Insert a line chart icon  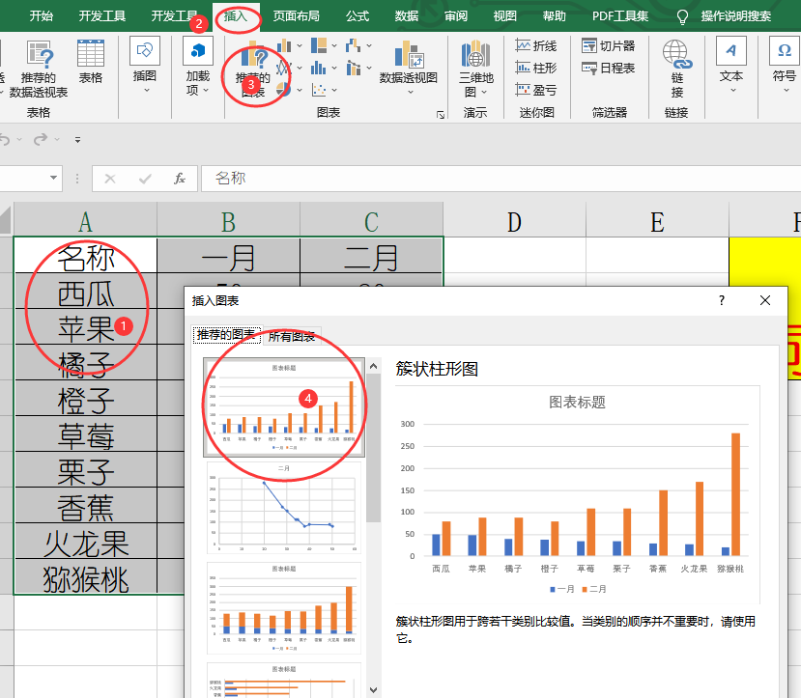(283, 68)
